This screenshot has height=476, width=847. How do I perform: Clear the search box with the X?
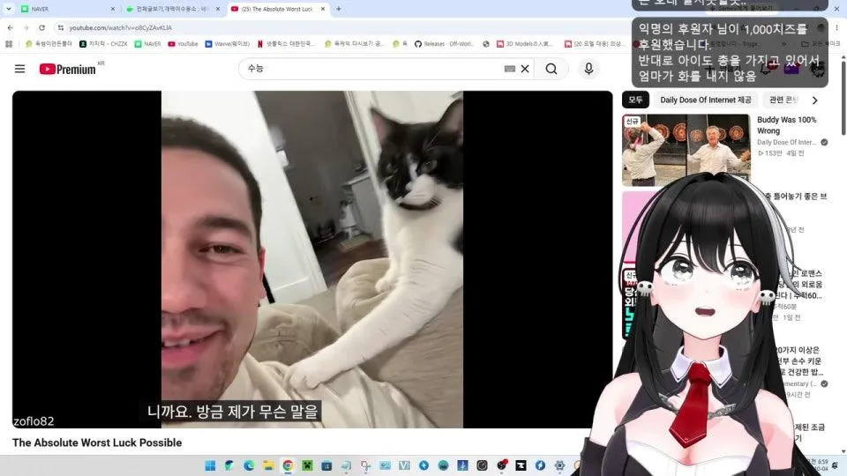tap(524, 69)
